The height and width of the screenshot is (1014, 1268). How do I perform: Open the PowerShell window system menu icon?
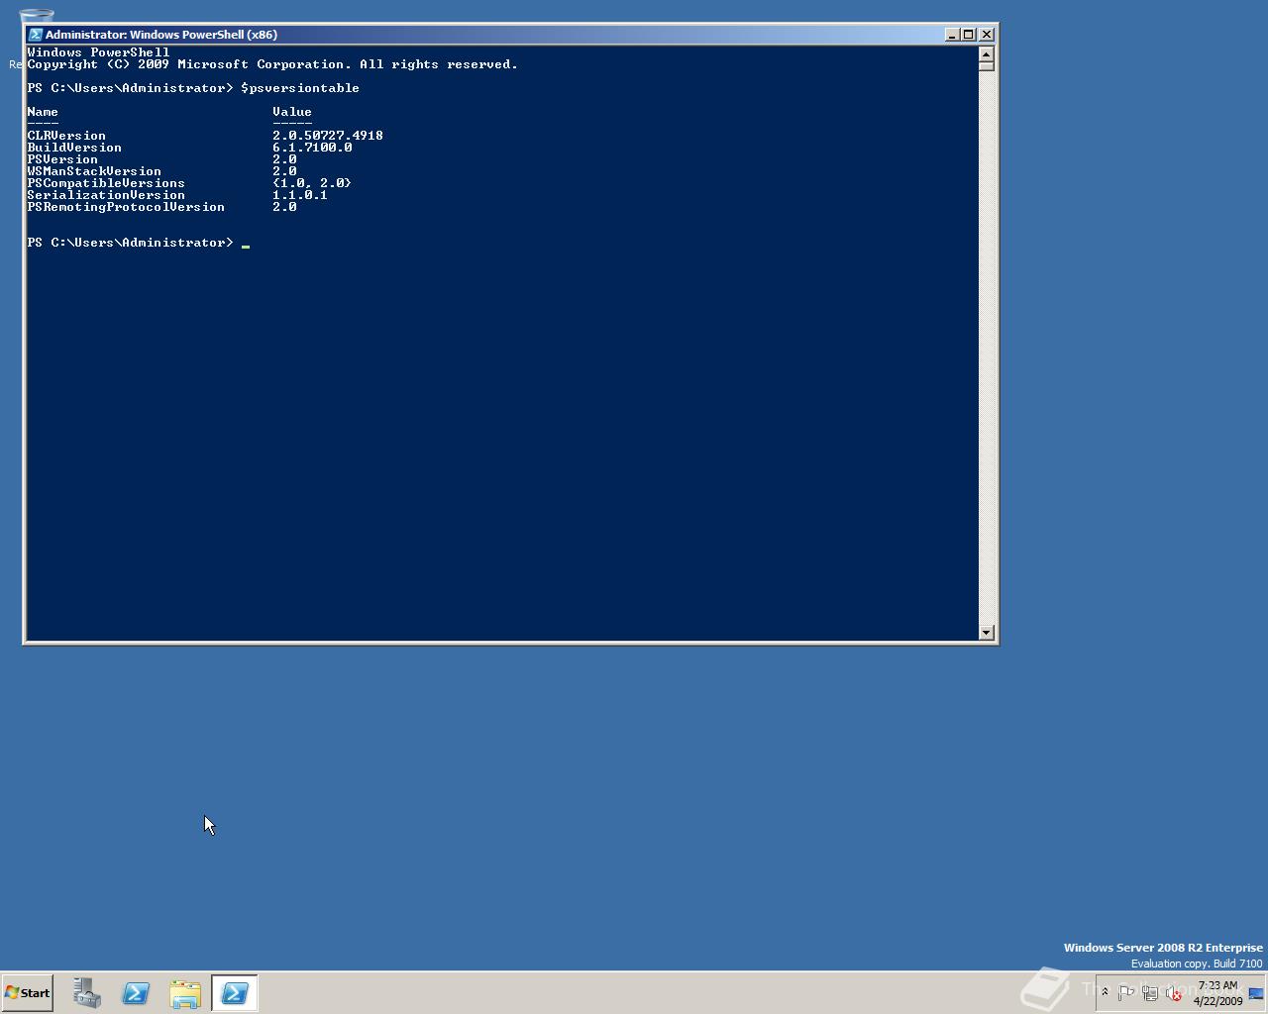point(35,34)
